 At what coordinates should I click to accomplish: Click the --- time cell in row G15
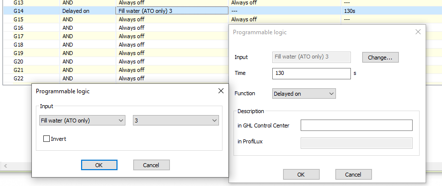pos(391,19)
